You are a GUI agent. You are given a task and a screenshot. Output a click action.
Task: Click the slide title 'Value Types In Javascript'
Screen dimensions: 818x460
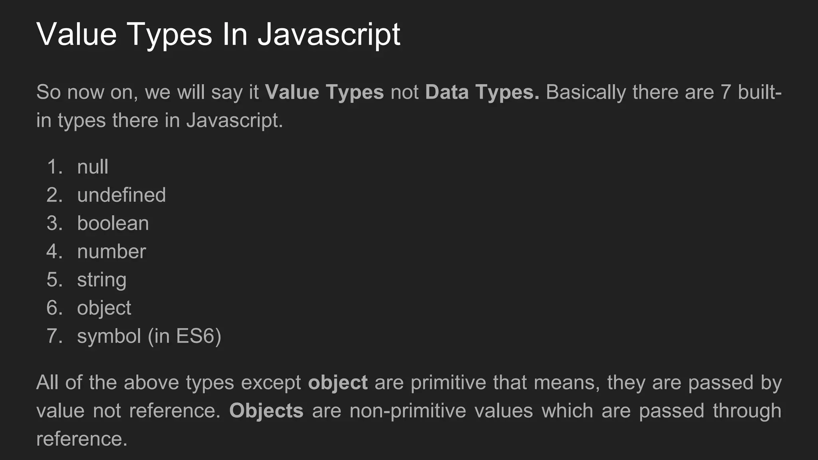click(218, 34)
